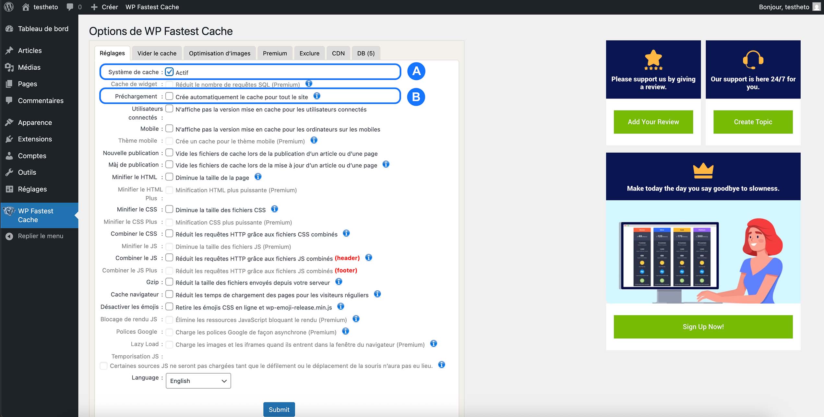This screenshot has width=824, height=417.
Task: Check the Minifier le HTML option
Action: coord(169,177)
